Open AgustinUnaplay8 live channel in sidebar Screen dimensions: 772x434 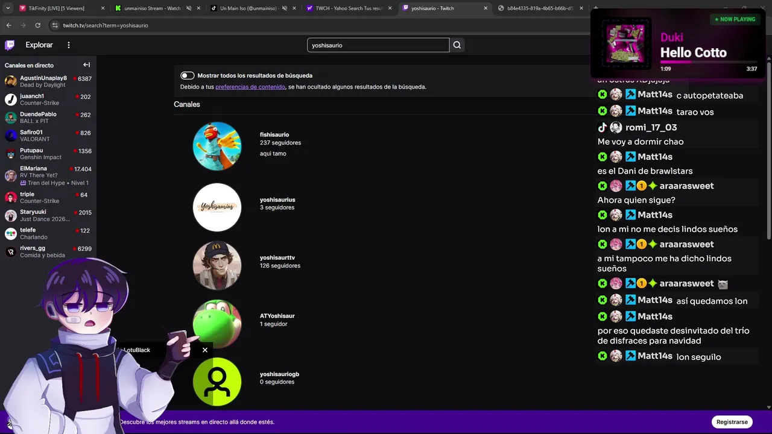(48, 81)
